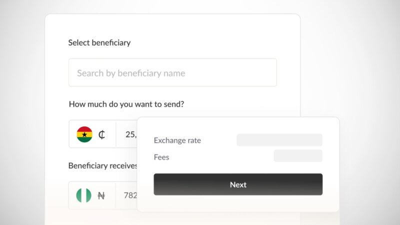This screenshot has height=225, width=400.
Task: Click the Fees value placeholder bar
Action: point(297,156)
